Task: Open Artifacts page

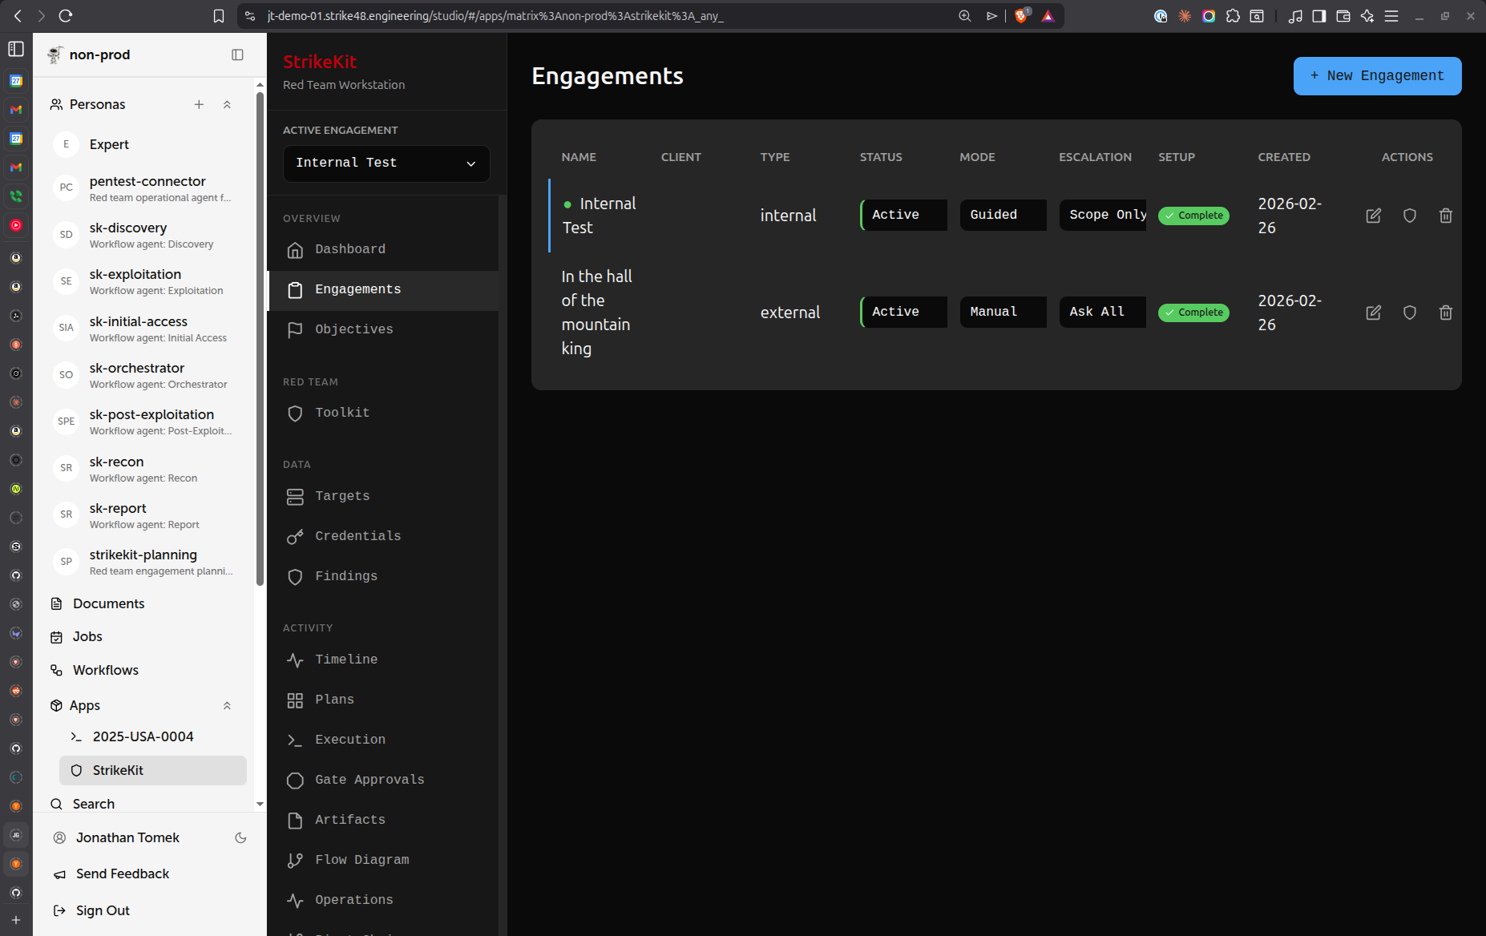Action: tap(382, 820)
